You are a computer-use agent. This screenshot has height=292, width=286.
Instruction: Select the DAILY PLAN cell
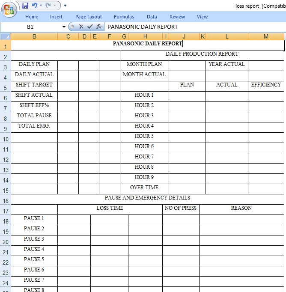click(34, 66)
